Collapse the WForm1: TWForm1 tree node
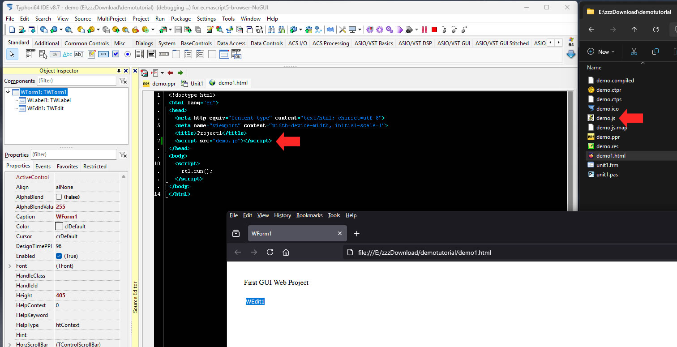The width and height of the screenshot is (677, 347). [8, 92]
